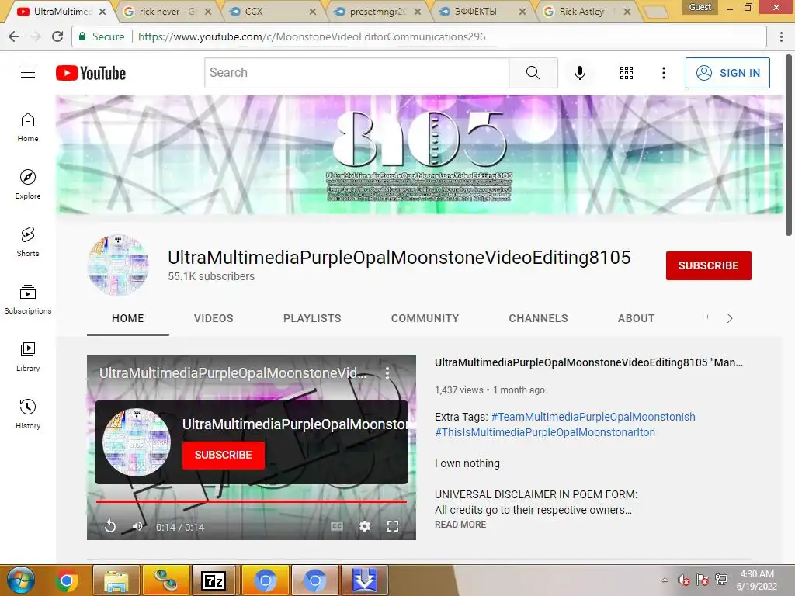Viewport: 795px width, 596px height.
Task: Open Chrome from the taskbar
Action: [x=67, y=580]
